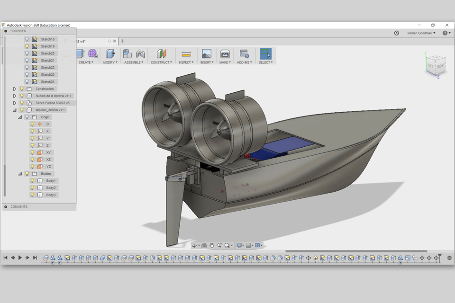The image size is (455, 303).
Task: Click the Construct plane icon
Action: coord(161,54)
